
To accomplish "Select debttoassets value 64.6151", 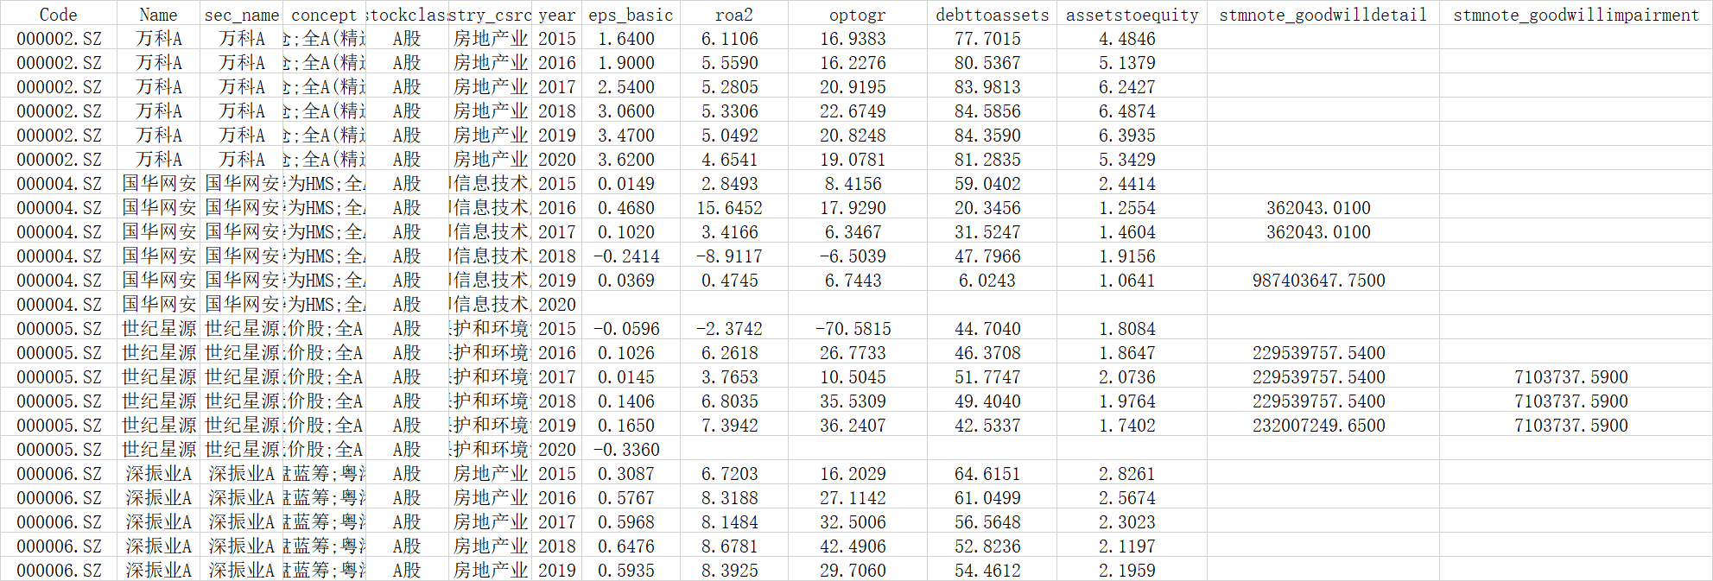I will click(987, 474).
